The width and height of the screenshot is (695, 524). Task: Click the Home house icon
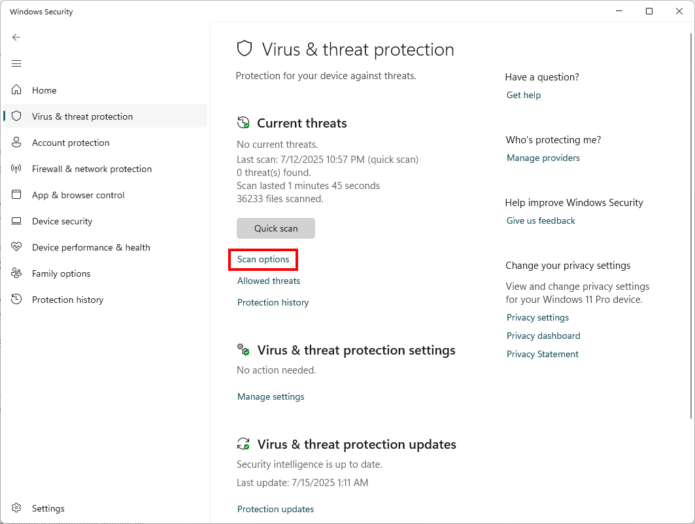(17, 90)
